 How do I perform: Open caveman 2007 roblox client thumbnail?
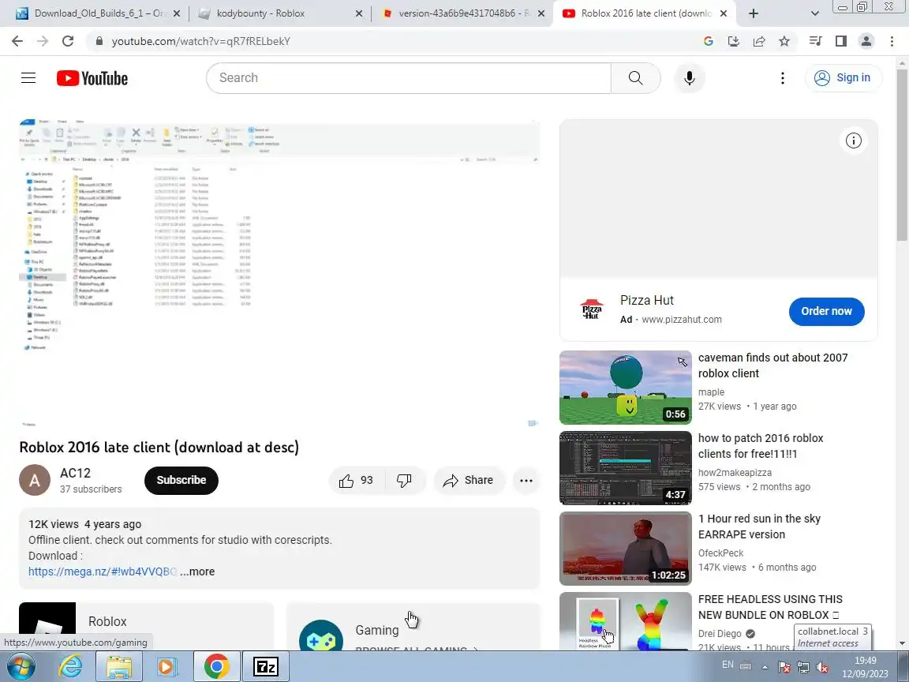pyautogui.click(x=626, y=388)
